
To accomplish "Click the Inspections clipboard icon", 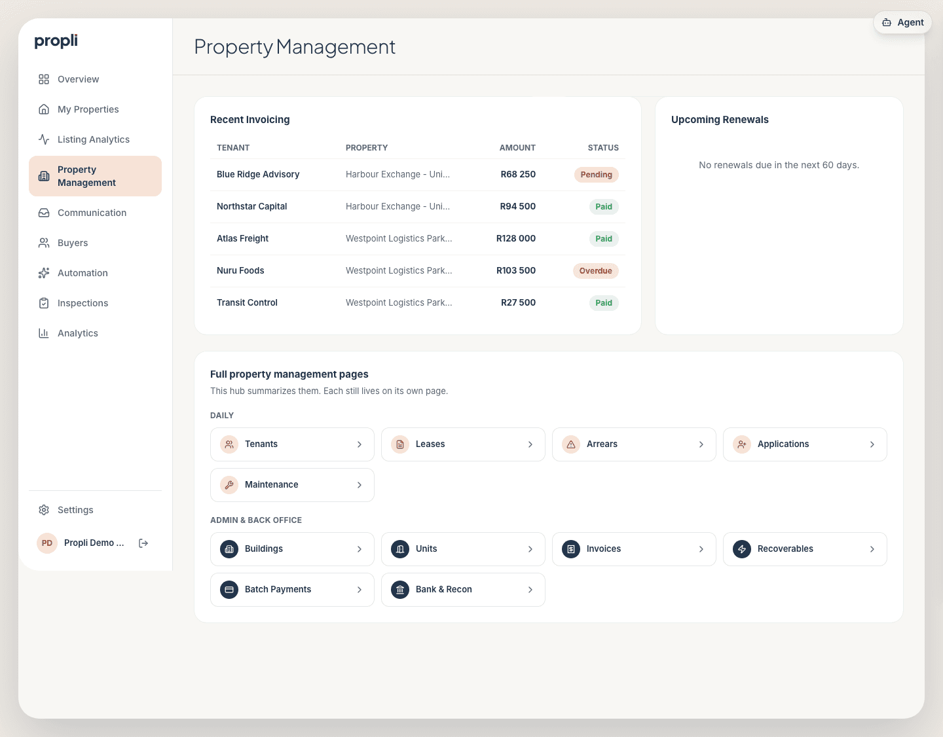I will tap(44, 303).
